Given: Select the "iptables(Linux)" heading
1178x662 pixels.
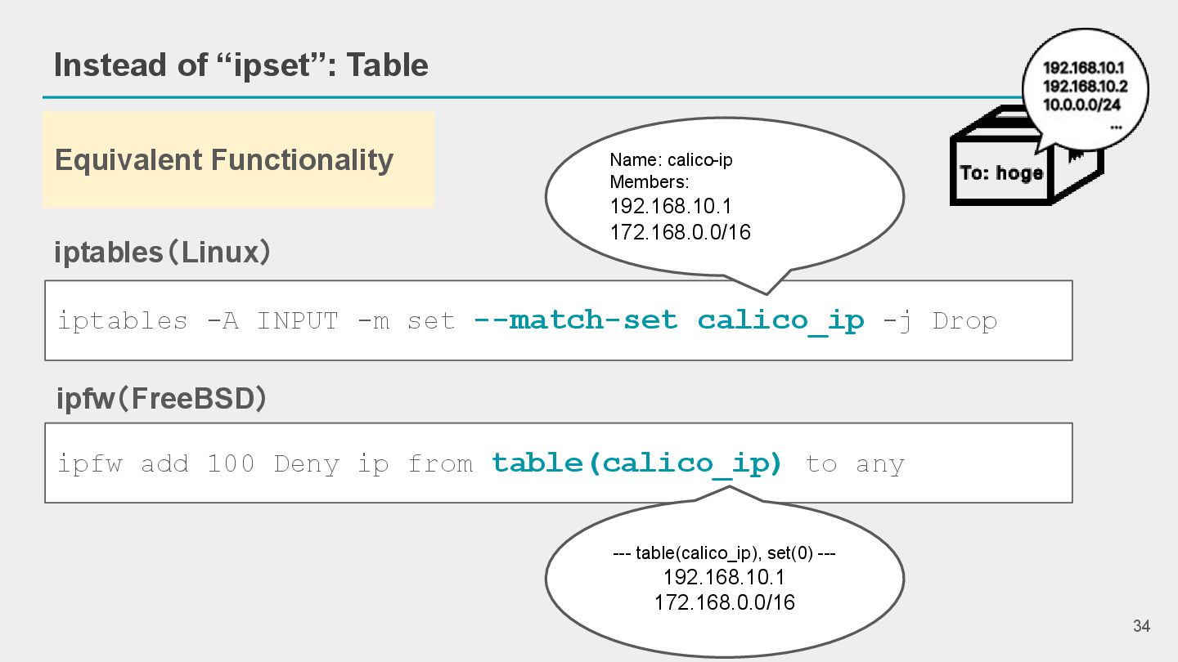Looking at the screenshot, I should (x=162, y=253).
